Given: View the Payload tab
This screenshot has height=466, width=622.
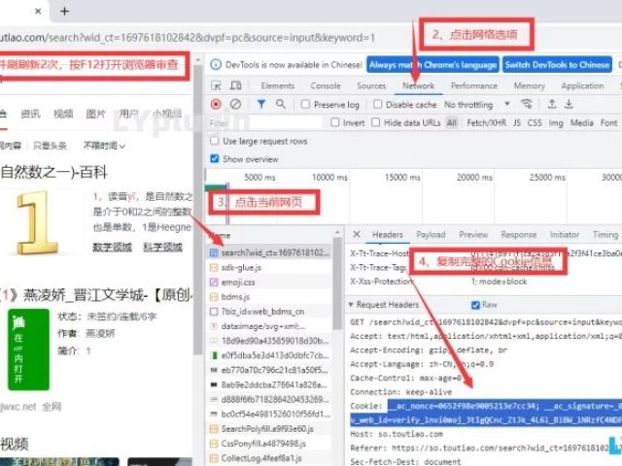Looking at the screenshot, I should [x=431, y=235].
